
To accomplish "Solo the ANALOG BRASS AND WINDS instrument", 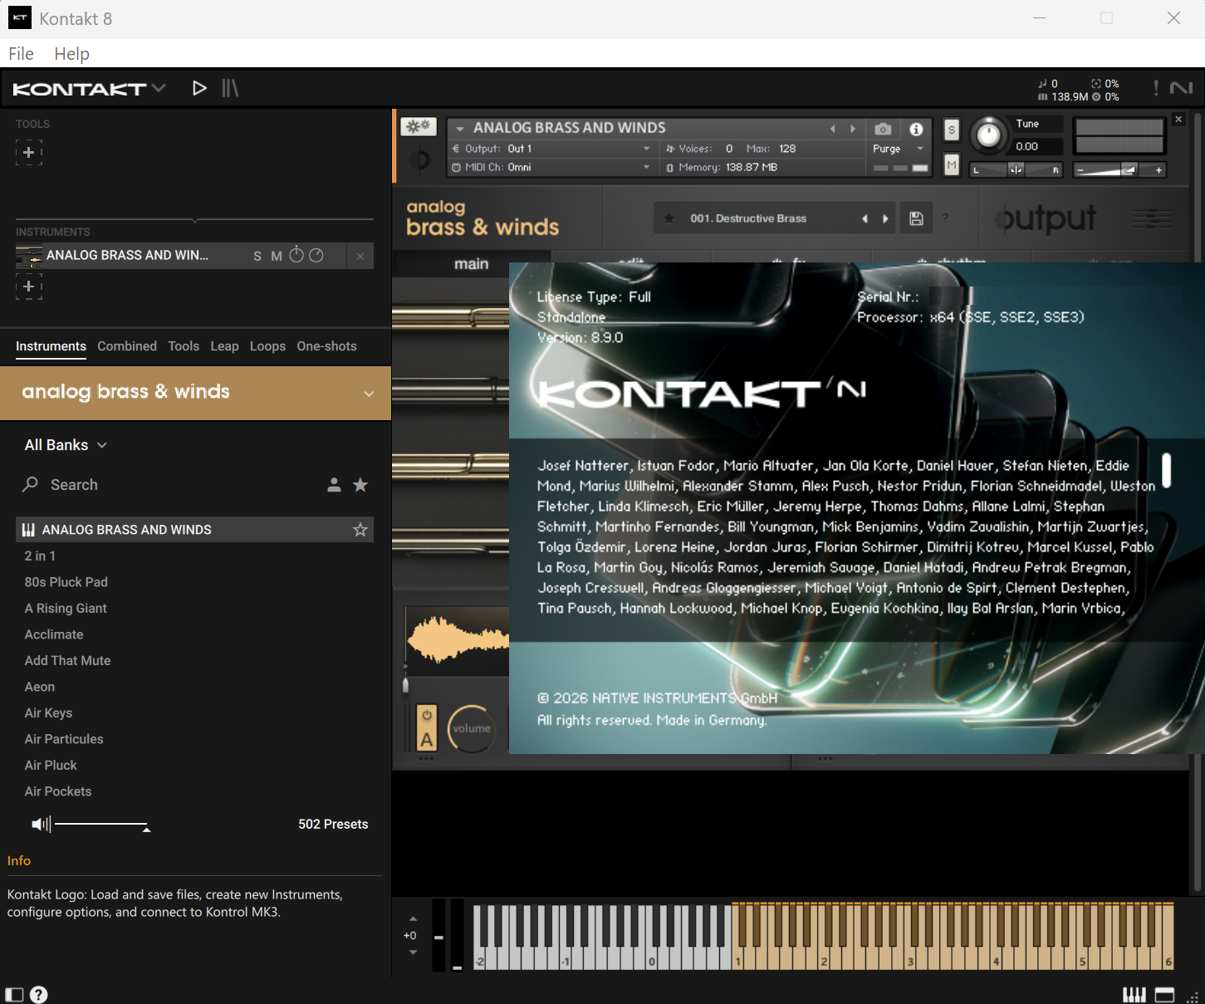I will point(257,256).
